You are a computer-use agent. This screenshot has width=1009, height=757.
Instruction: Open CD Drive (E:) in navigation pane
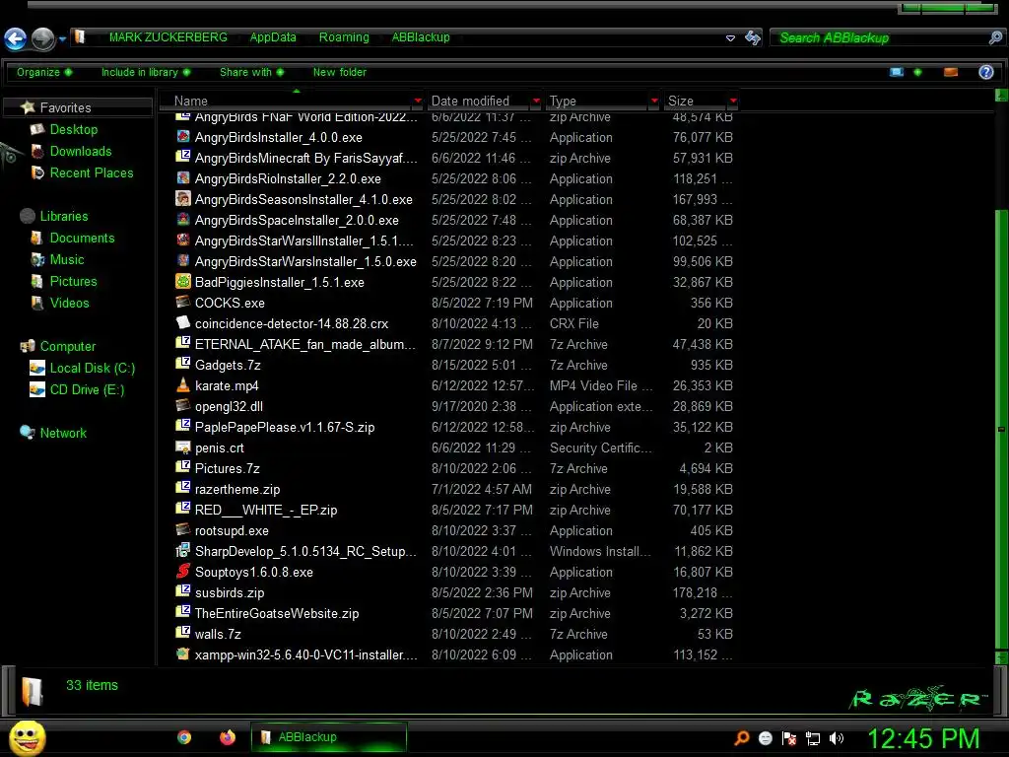[87, 390]
